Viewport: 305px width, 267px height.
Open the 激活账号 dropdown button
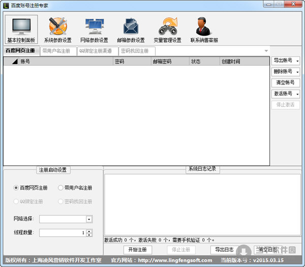click(286, 94)
